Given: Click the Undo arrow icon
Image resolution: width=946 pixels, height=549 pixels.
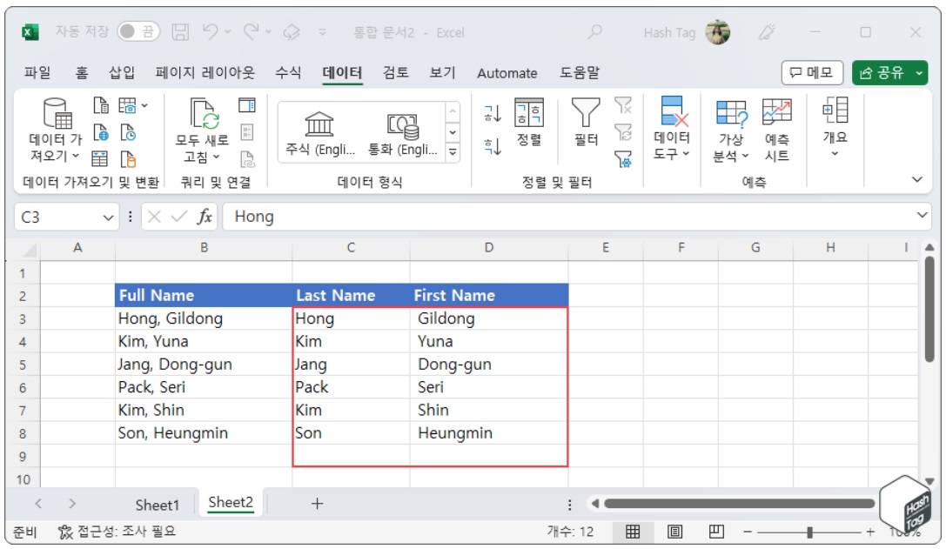Looking at the screenshot, I should pos(211,31).
